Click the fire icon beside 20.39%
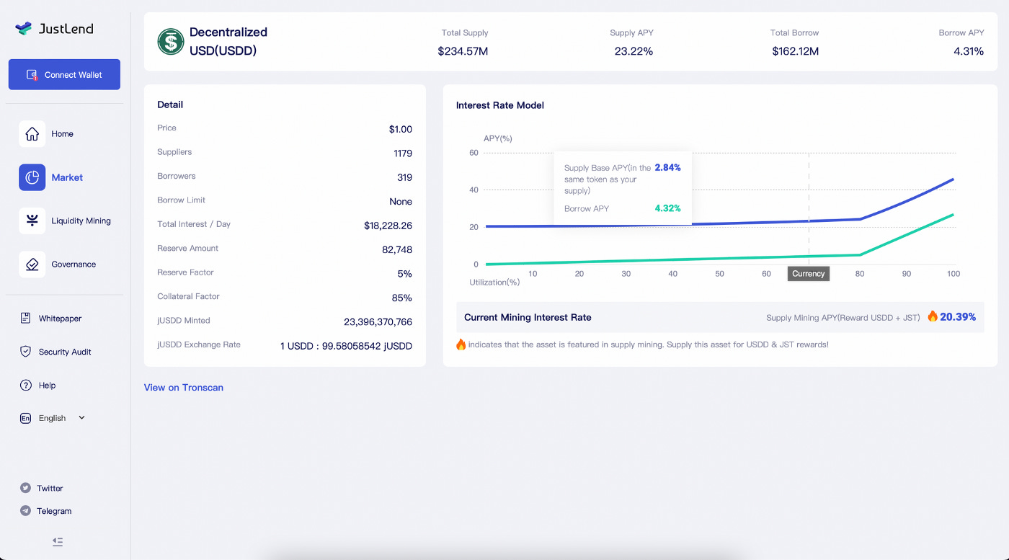The width and height of the screenshot is (1009, 560). (932, 316)
